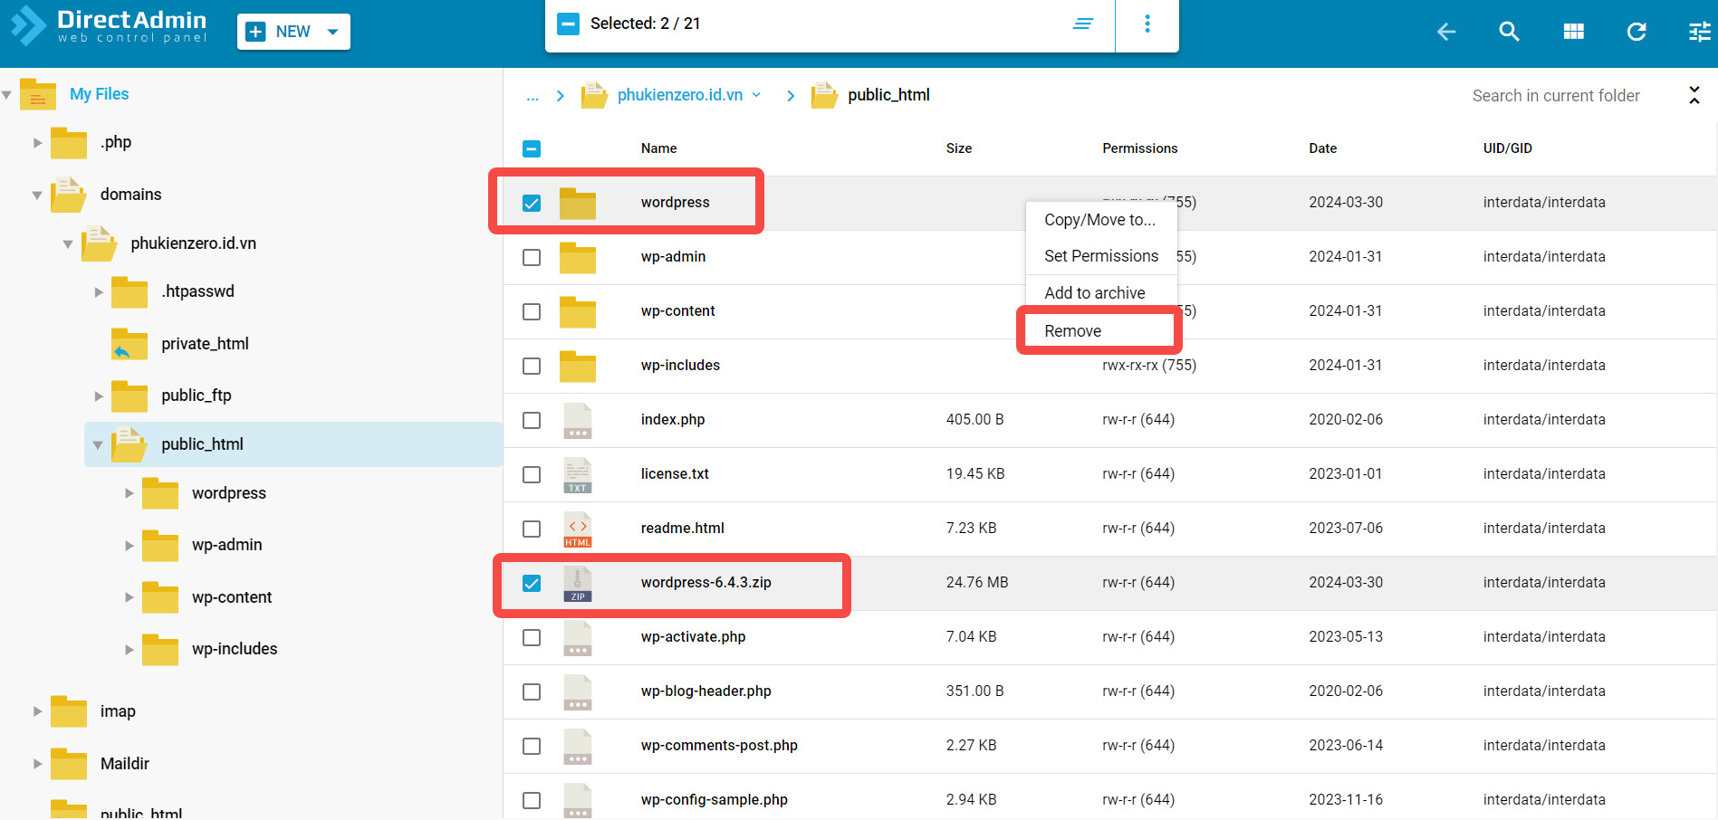
Task: Click wp-comments-post.php file name
Action: [x=719, y=746]
